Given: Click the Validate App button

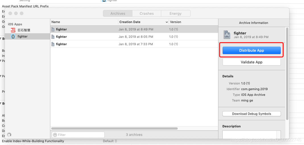Looking at the screenshot, I should [x=251, y=62].
